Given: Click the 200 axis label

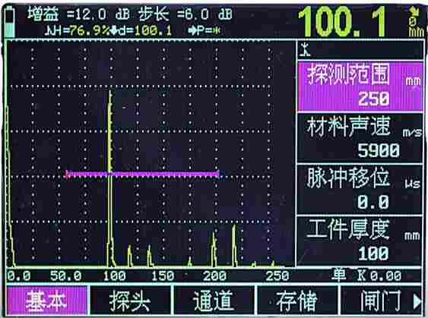Looking at the screenshot, I should (214, 276).
